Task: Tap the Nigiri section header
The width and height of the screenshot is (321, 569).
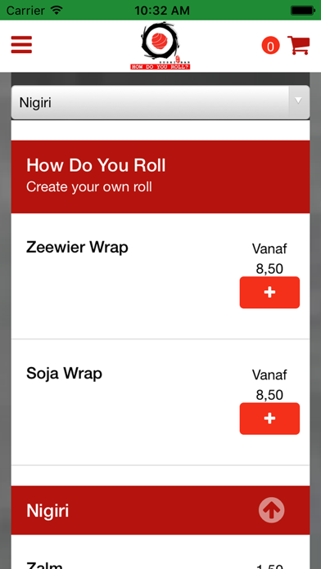Action: (160, 510)
